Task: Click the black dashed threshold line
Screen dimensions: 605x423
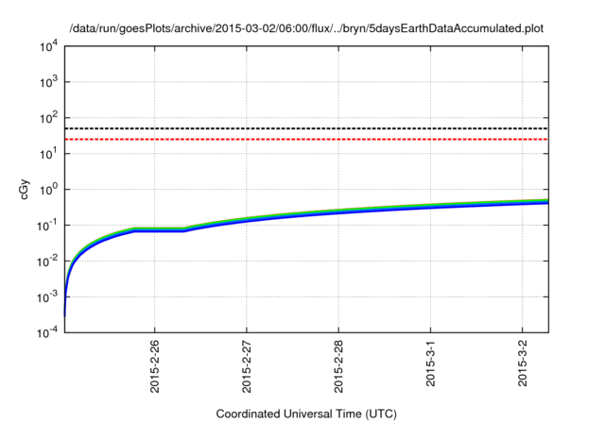Action: click(x=306, y=128)
